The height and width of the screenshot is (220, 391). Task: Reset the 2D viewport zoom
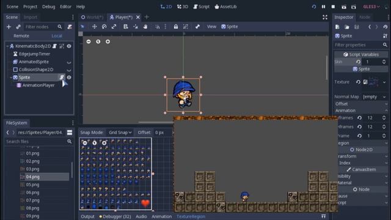[98, 42]
